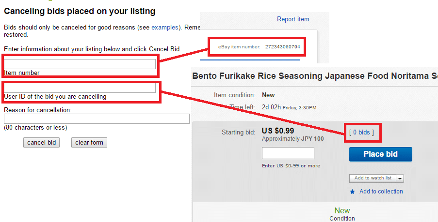Image resolution: width=438 pixels, height=222 pixels.
Task: Click the blue Place bid button
Action: pos(380,154)
